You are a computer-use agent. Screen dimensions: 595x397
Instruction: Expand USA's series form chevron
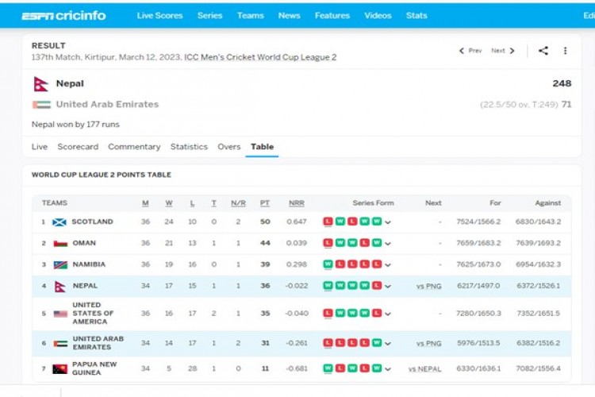tap(388, 314)
